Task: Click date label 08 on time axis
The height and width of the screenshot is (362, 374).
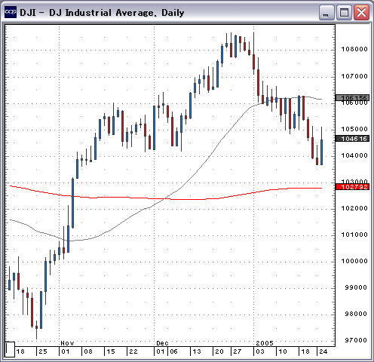Action: (88, 351)
